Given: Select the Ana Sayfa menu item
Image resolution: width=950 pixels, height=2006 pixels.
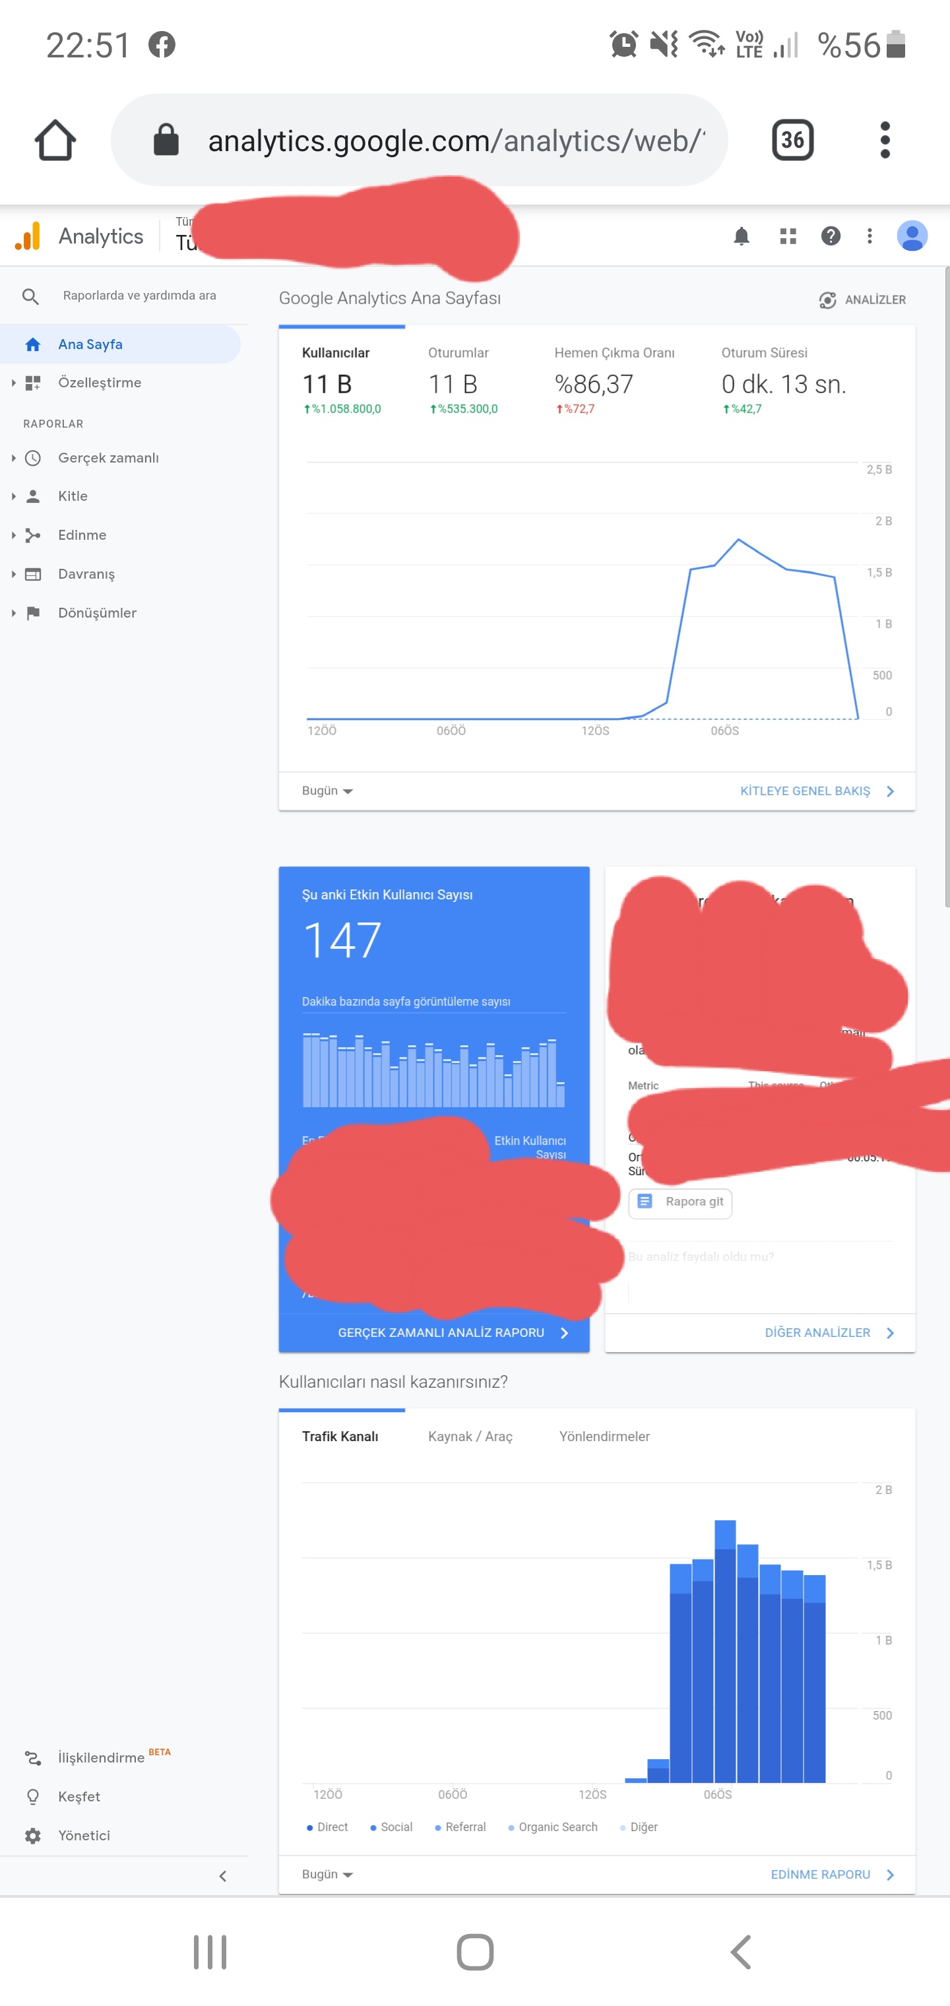Looking at the screenshot, I should [120, 344].
